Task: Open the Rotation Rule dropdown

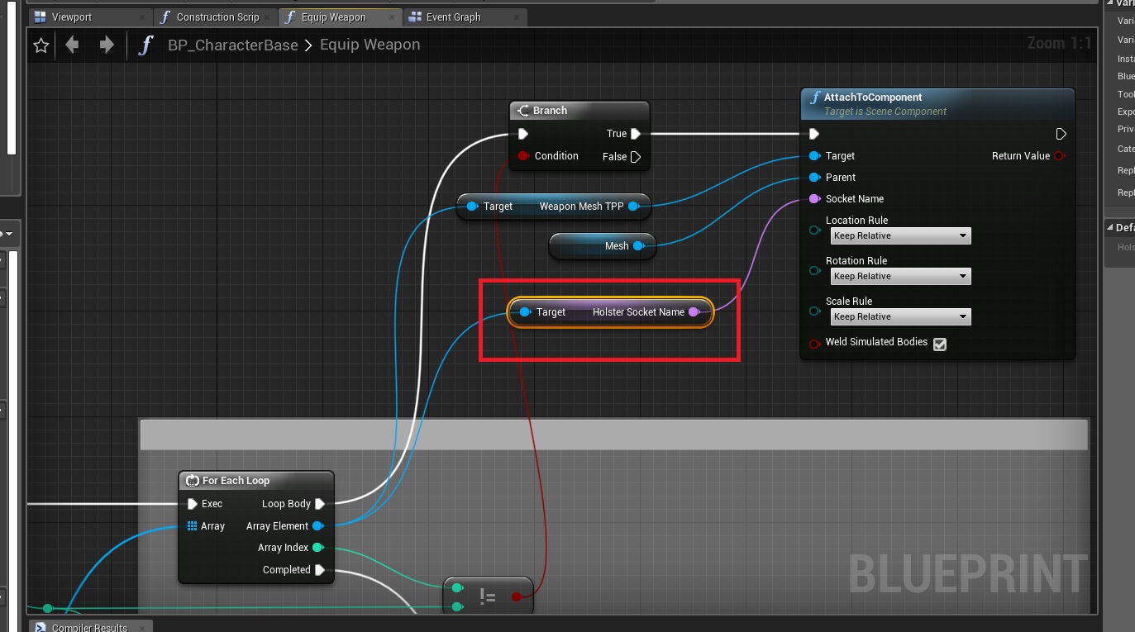Action: (900, 277)
